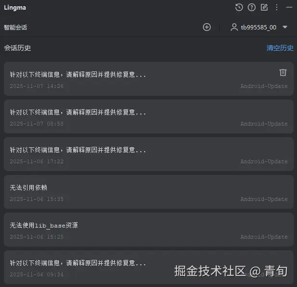Open the 无法使用lib_base资源 conversation

[x=148, y=230]
